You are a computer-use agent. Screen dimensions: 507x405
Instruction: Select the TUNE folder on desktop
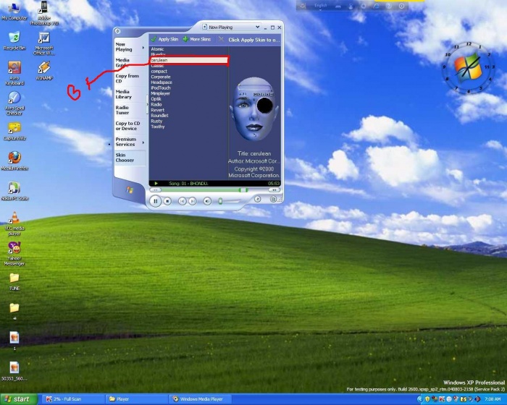tap(14, 281)
